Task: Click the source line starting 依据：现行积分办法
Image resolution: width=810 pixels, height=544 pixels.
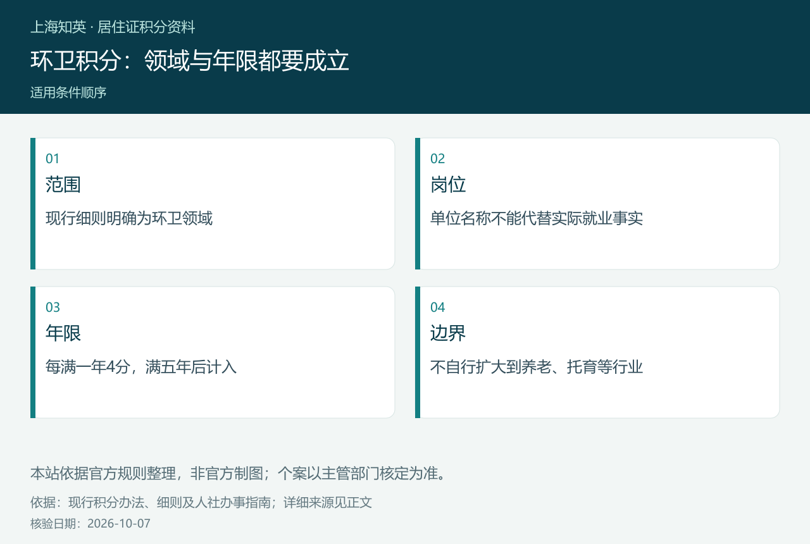Action: [201, 502]
